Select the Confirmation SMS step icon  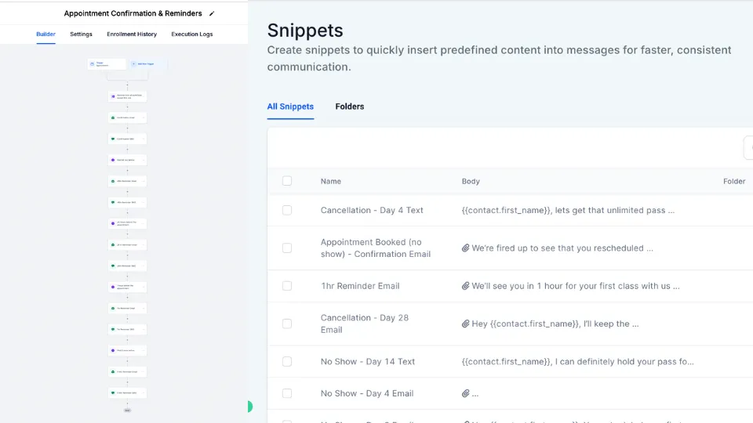tap(113, 139)
